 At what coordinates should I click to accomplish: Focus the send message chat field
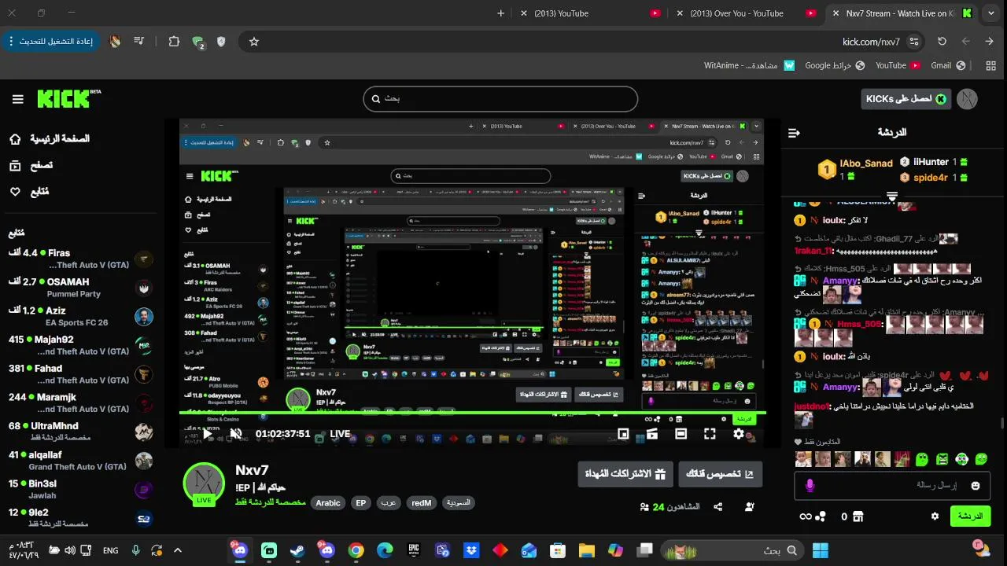point(892,486)
